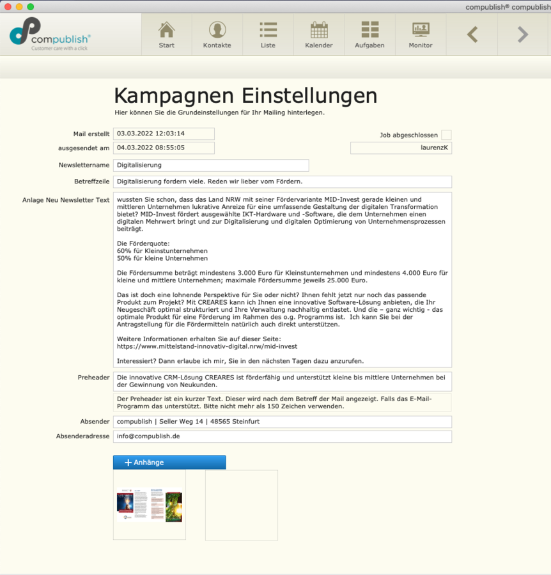Edit the Mail erstellt date field
Viewport: 551px width, 575px height.
click(x=164, y=134)
